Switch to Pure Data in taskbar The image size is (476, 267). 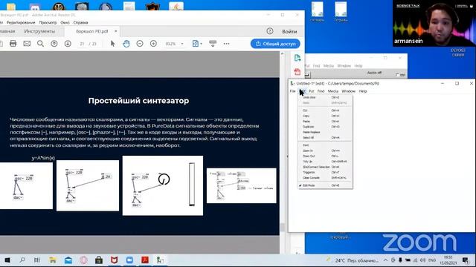pos(160,260)
